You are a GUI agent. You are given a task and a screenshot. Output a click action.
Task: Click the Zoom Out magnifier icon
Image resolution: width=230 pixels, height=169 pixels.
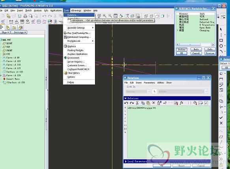coord(110,16)
